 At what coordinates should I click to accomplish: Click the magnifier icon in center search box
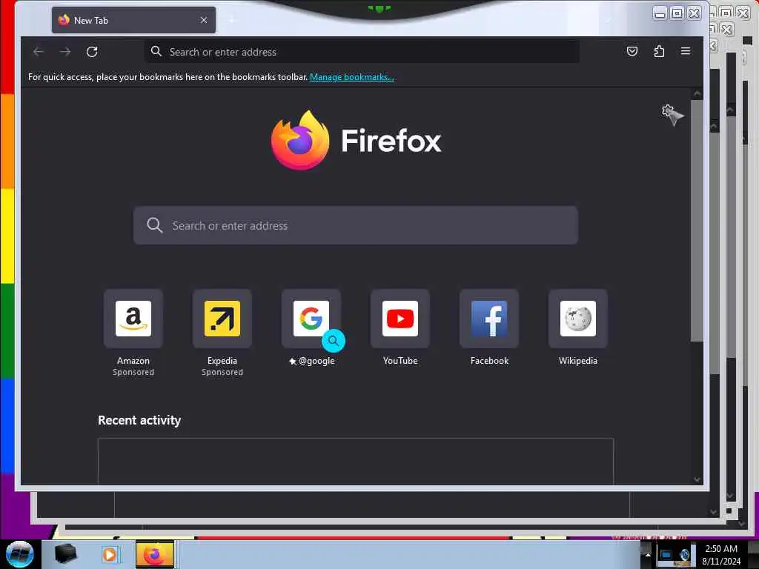tap(154, 225)
